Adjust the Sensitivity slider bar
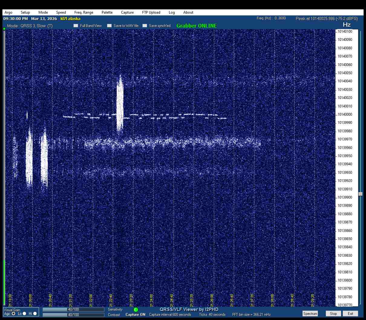 73,309
